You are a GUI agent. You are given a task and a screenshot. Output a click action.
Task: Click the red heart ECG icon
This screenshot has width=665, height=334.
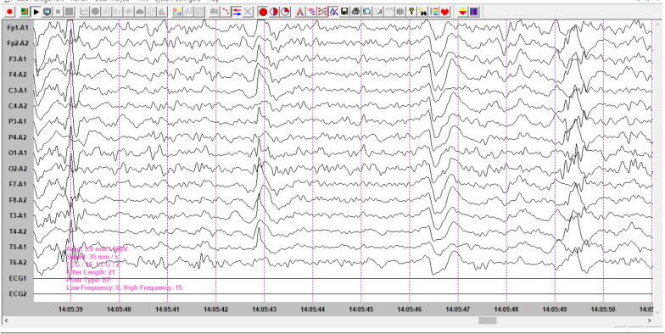pyautogui.click(x=444, y=12)
